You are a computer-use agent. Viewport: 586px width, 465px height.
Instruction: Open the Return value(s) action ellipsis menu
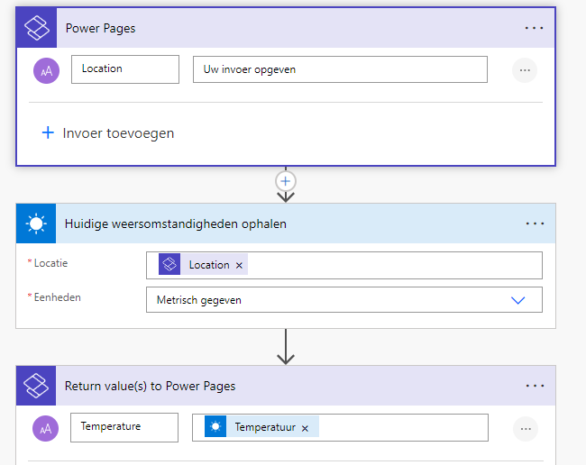point(535,386)
